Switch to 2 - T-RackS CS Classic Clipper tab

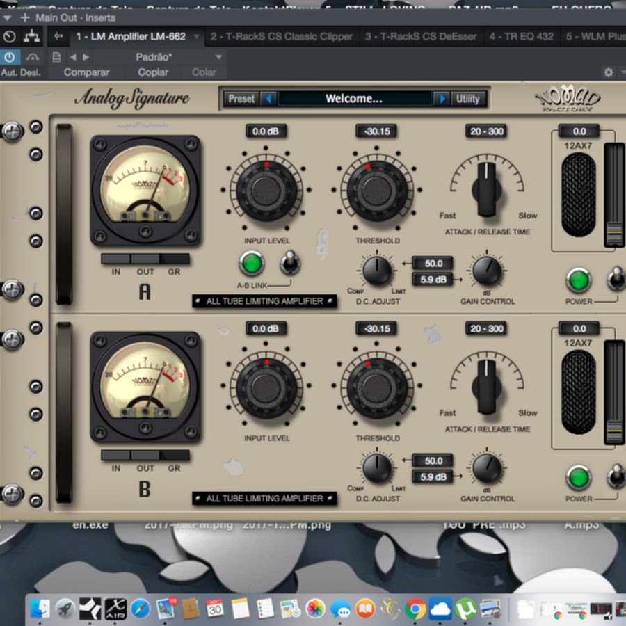[282, 37]
